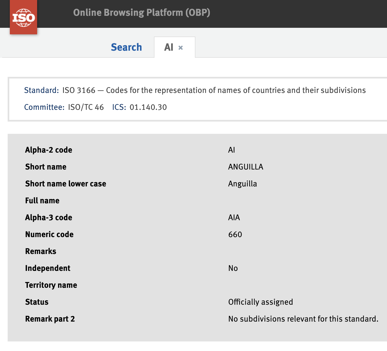Open the ISO 3166 standard title text
Image resolution: width=387 pixels, height=351 pixels.
tap(214, 90)
